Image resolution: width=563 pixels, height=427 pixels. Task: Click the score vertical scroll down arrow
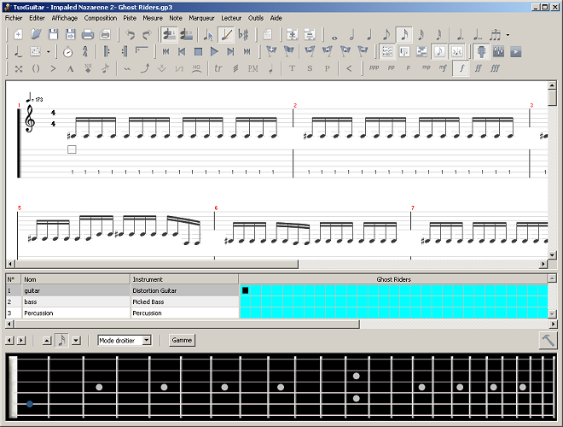tap(552, 254)
